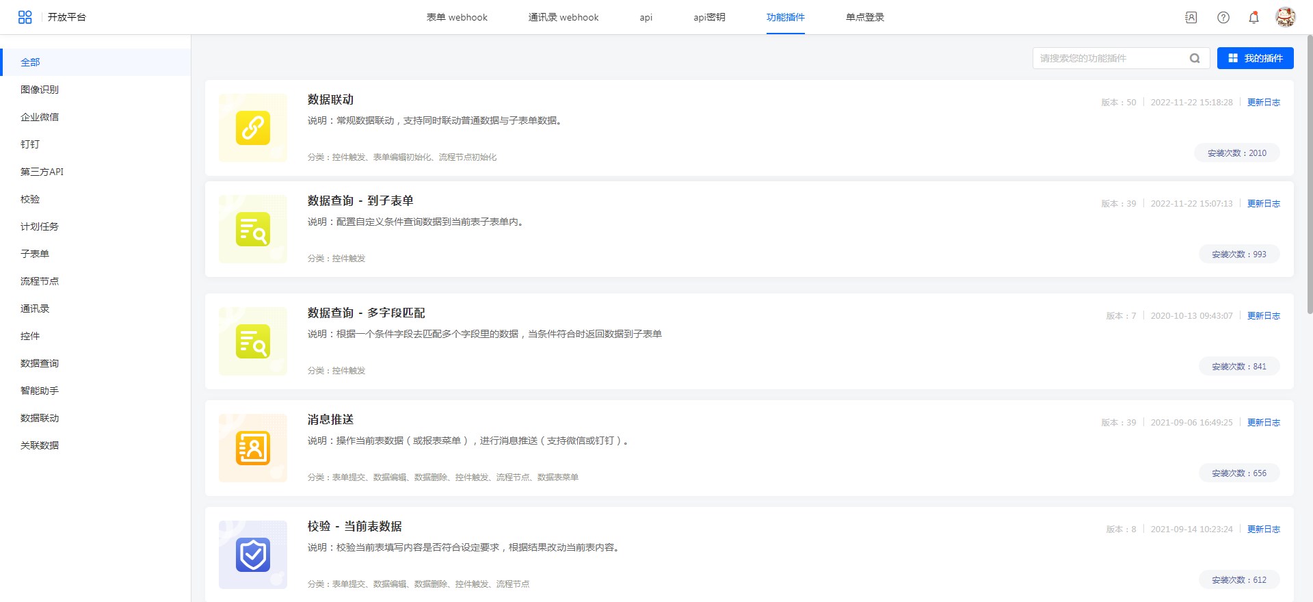Click the help question mark icon
This screenshot has height=602, width=1313.
[1223, 18]
